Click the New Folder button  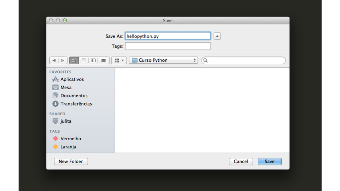click(x=71, y=161)
